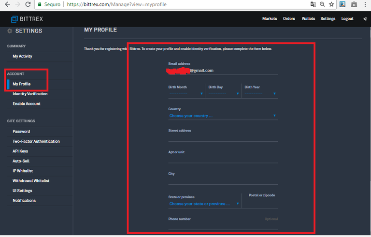The width and height of the screenshot is (371, 237).
Task: Click the zoom magnifier icon in address bar
Action: click(x=322, y=4)
